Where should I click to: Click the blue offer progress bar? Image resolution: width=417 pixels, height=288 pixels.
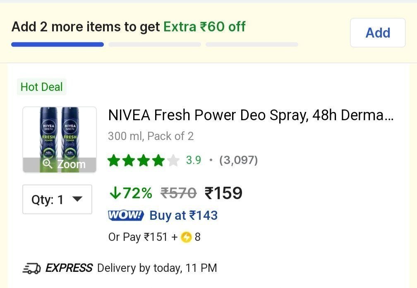pyautogui.click(x=57, y=44)
